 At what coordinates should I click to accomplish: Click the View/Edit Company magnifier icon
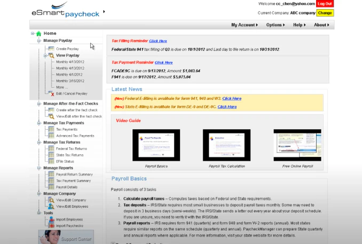coord(51,200)
